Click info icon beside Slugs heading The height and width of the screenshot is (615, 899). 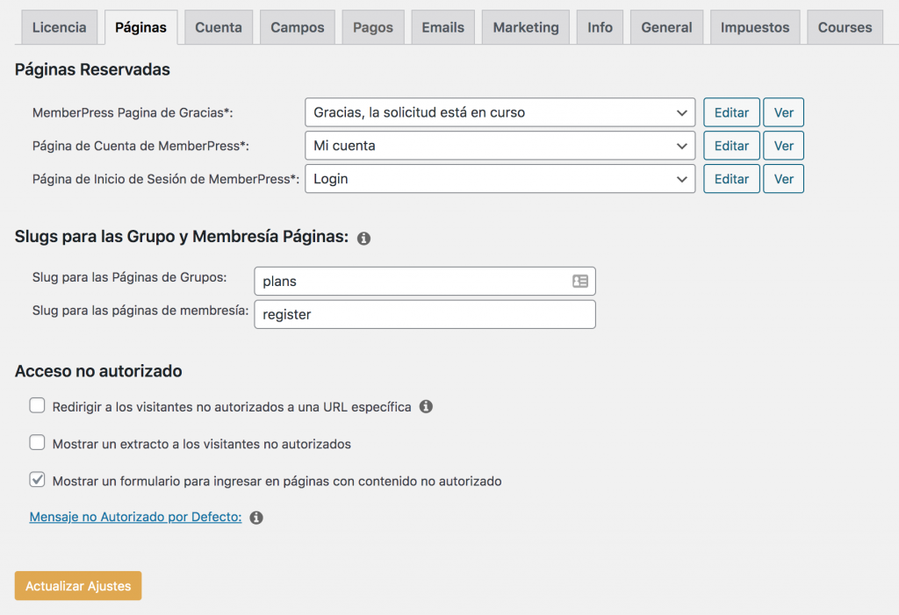click(x=363, y=238)
